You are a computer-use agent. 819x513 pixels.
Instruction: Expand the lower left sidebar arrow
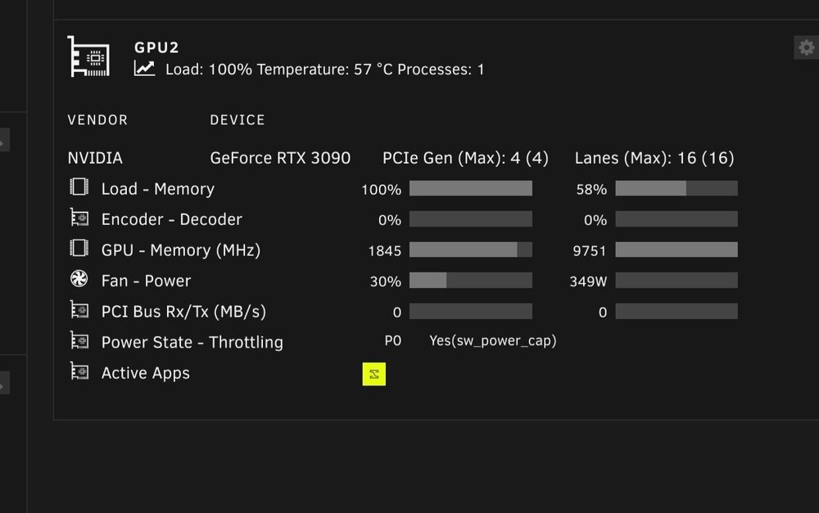click(3, 383)
